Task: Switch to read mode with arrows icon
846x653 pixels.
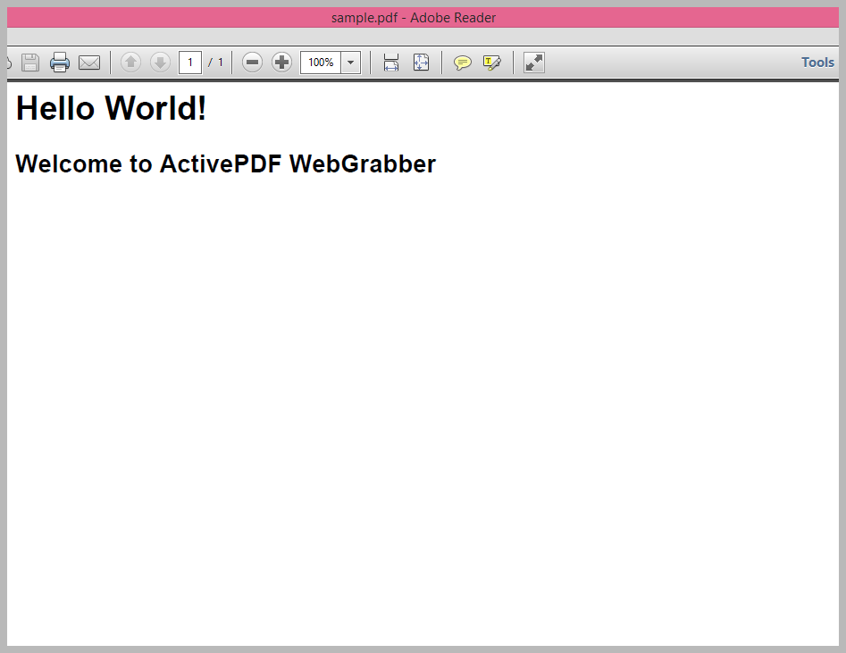Action: pyautogui.click(x=534, y=63)
